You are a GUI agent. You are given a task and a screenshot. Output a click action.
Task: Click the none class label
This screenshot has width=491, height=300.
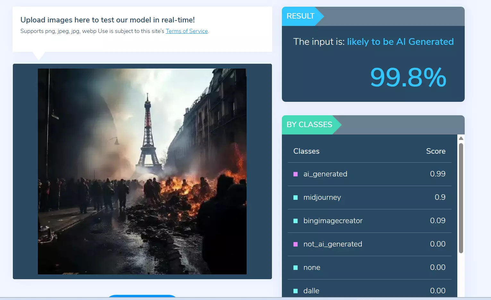312,267
